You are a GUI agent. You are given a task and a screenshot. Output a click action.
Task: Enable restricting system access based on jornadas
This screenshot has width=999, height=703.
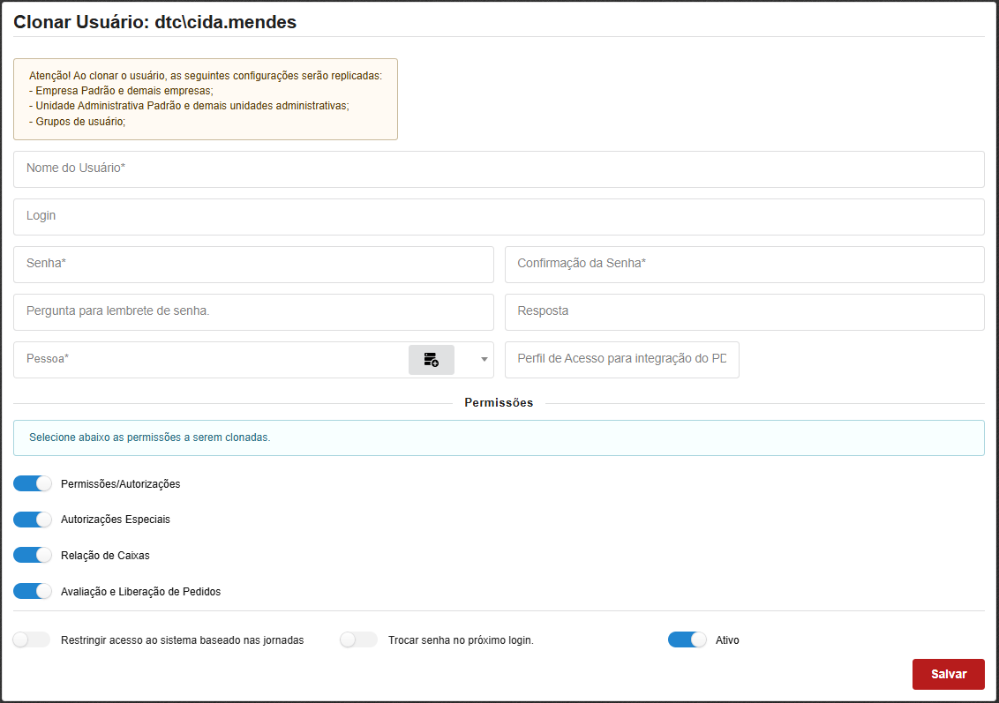(x=33, y=640)
